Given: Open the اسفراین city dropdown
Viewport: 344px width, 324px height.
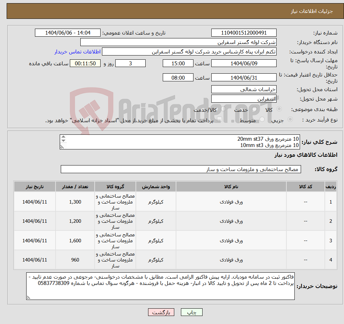Looking at the screenshot, I should (244, 99).
